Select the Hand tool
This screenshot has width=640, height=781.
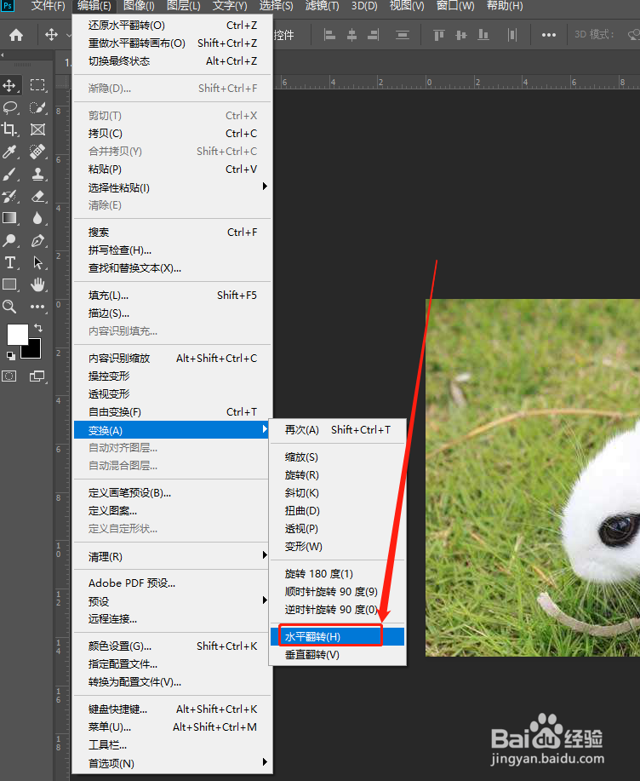click(37, 284)
